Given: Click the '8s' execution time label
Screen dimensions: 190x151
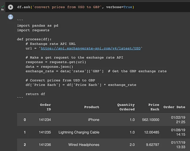Looking at the screenshot, I should (2, 9).
